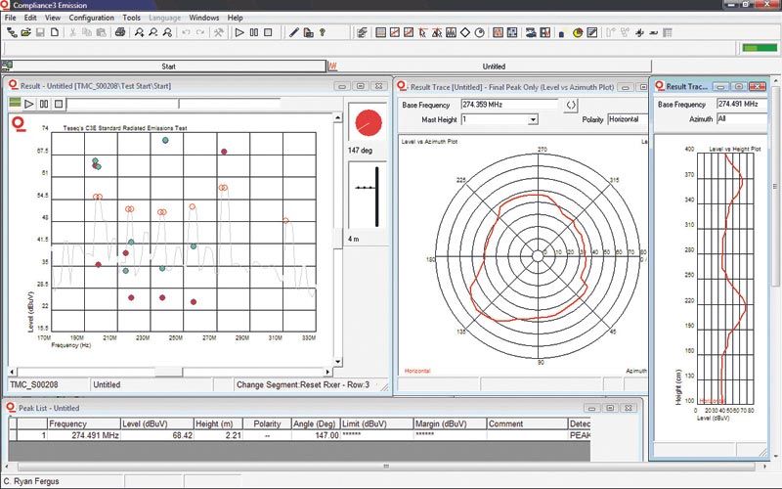The height and width of the screenshot is (489, 782).
Task: Click the hammer tools icon in toolbar
Action: pos(218,33)
